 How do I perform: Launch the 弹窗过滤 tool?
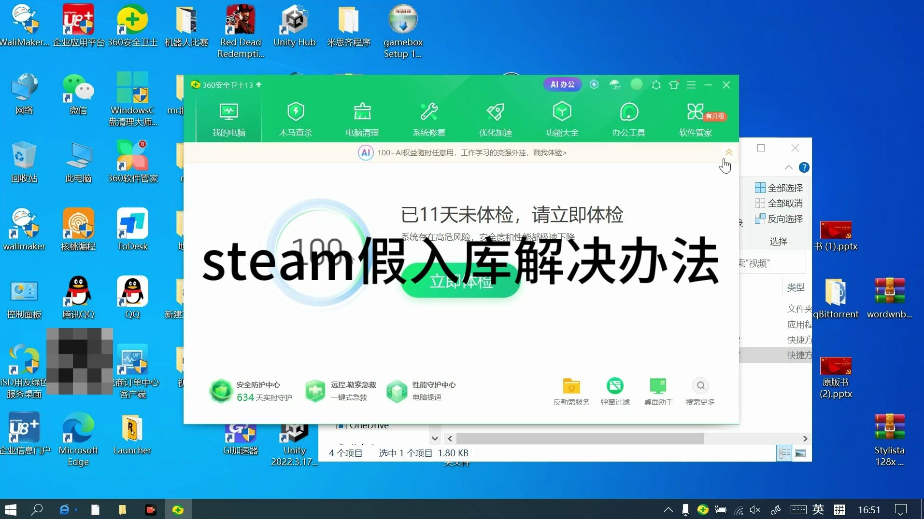click(615, 391)
